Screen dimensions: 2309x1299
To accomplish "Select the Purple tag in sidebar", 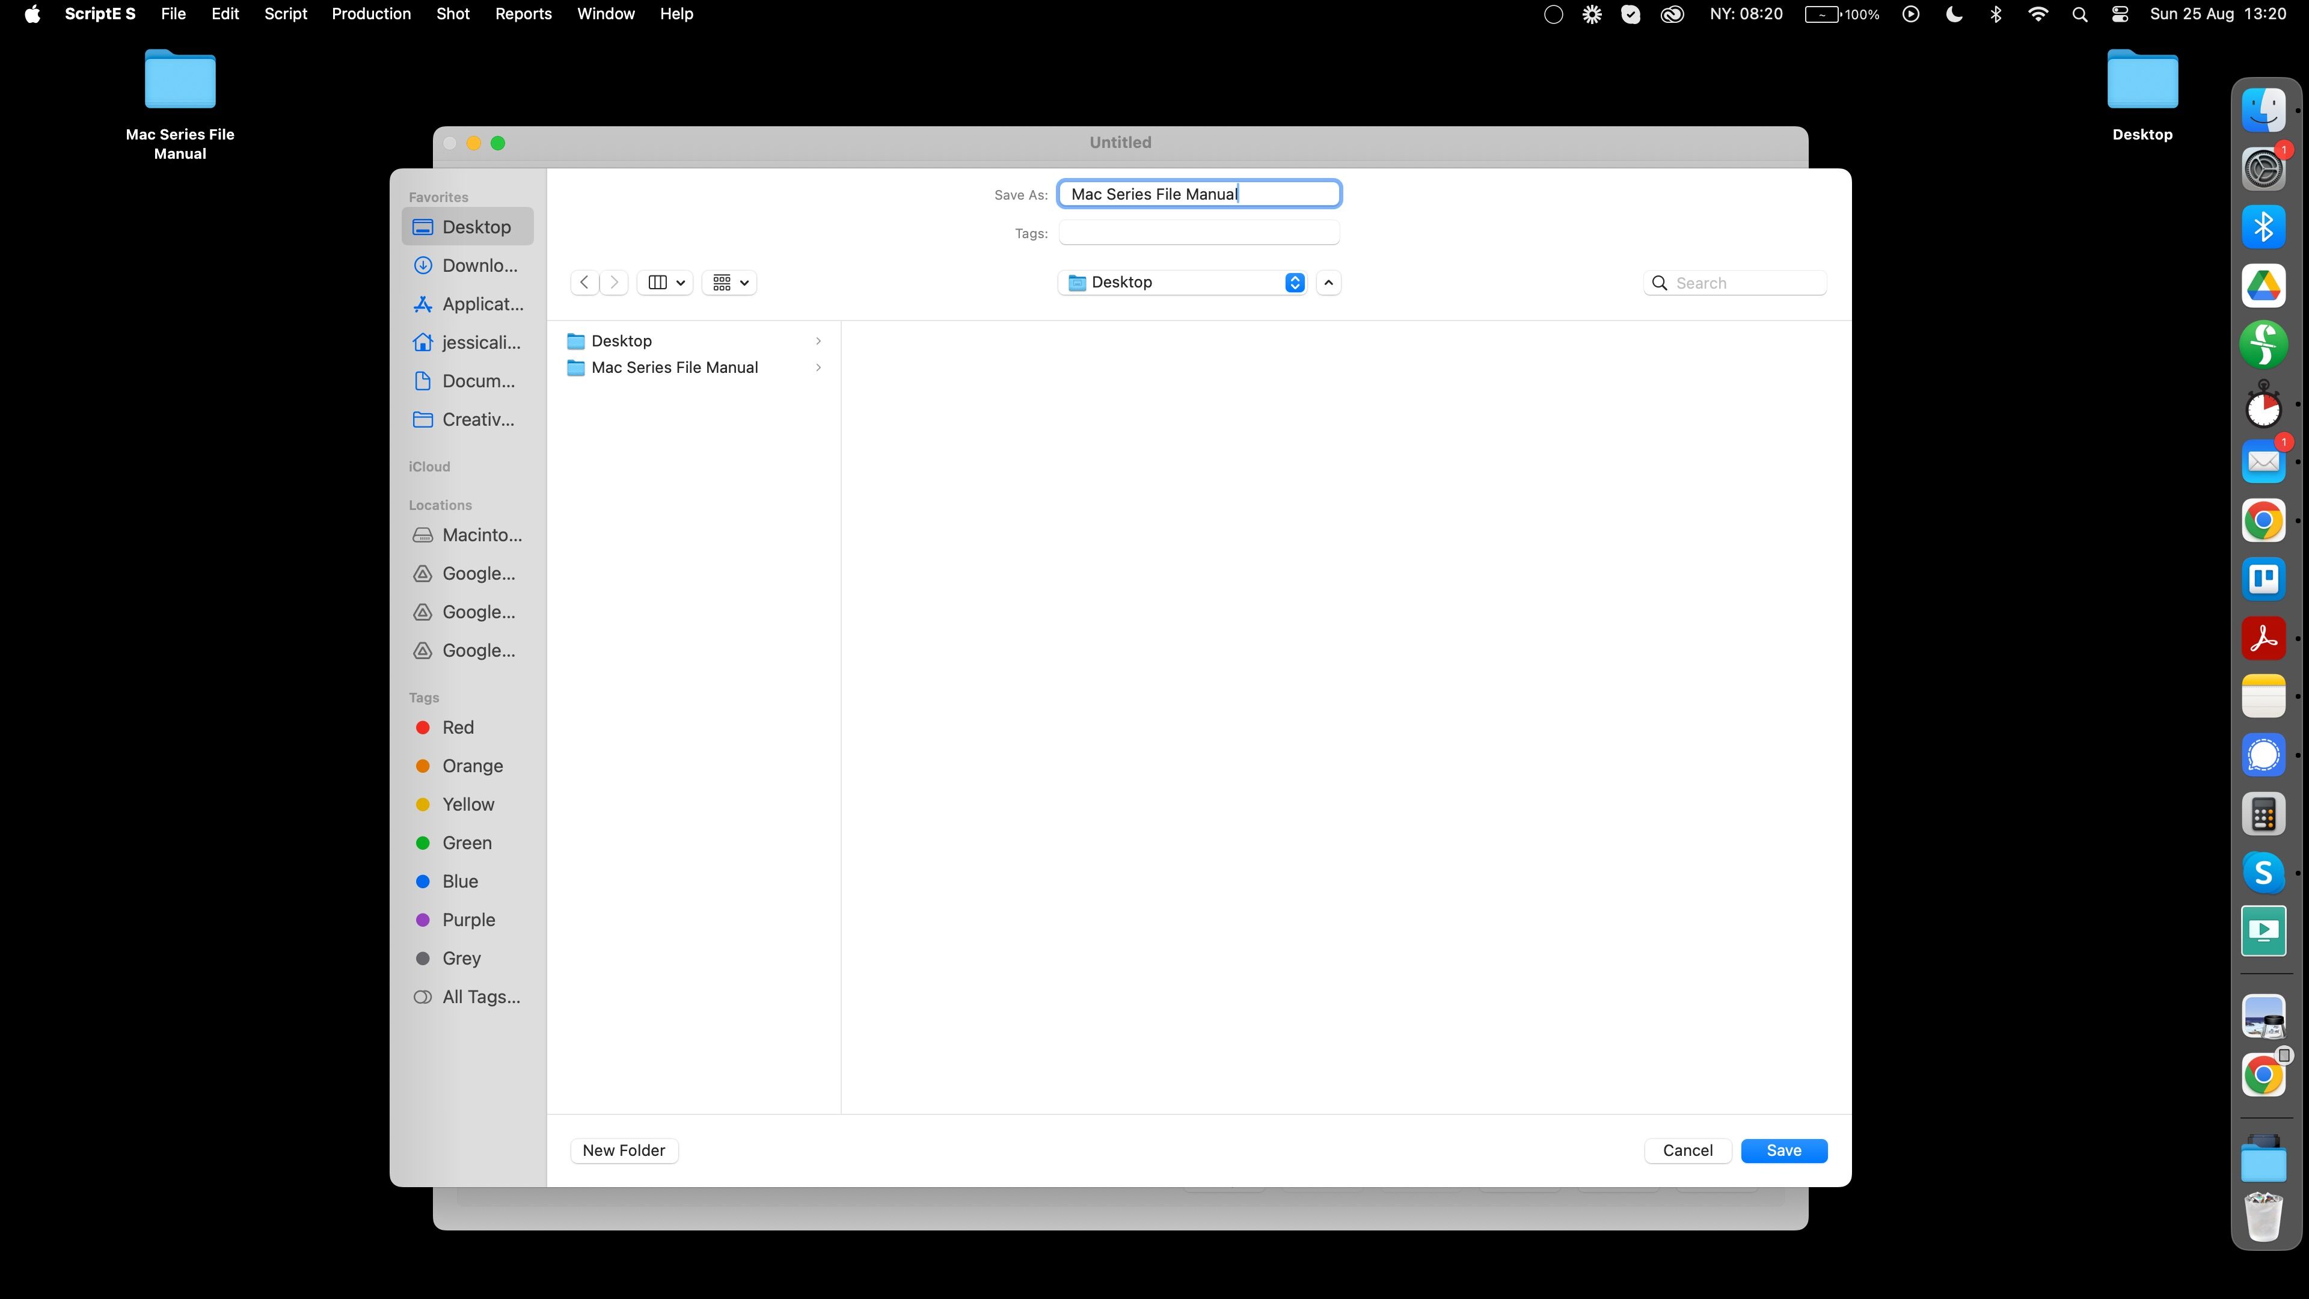I will (468, 920).
